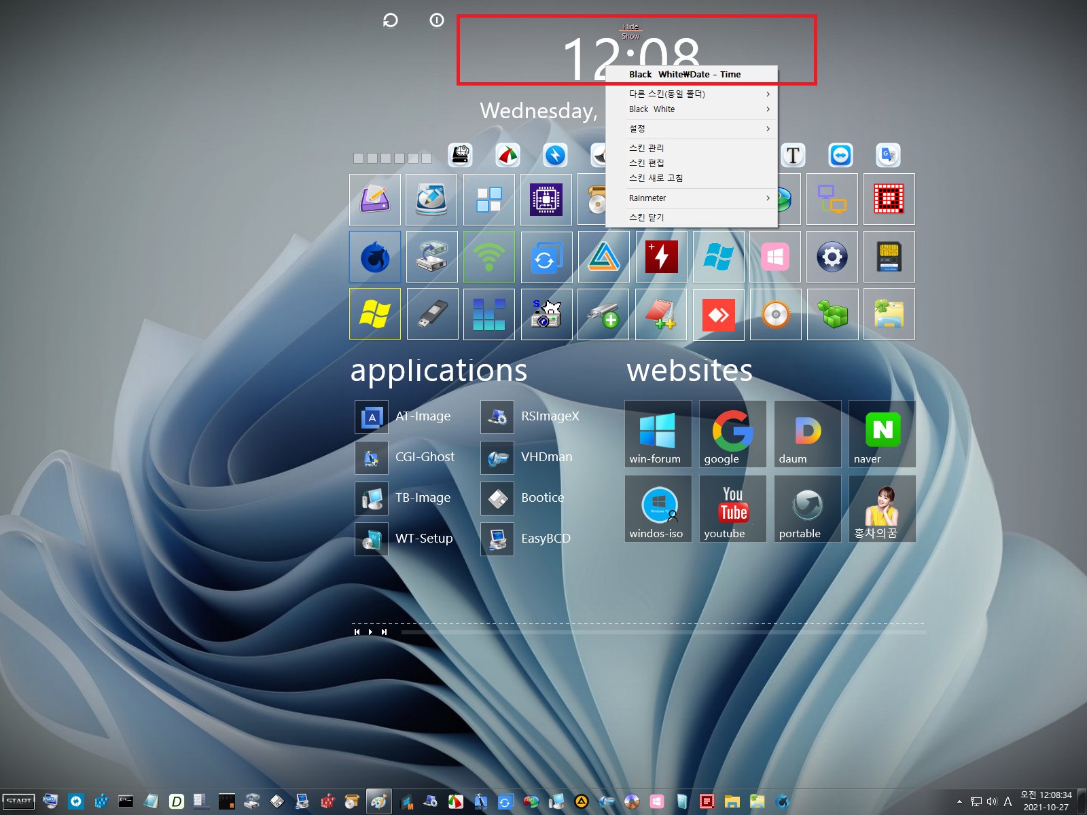This screenshot has width=1087, height=815.
Task: Click the previous track player button
Action: point(357,632)
